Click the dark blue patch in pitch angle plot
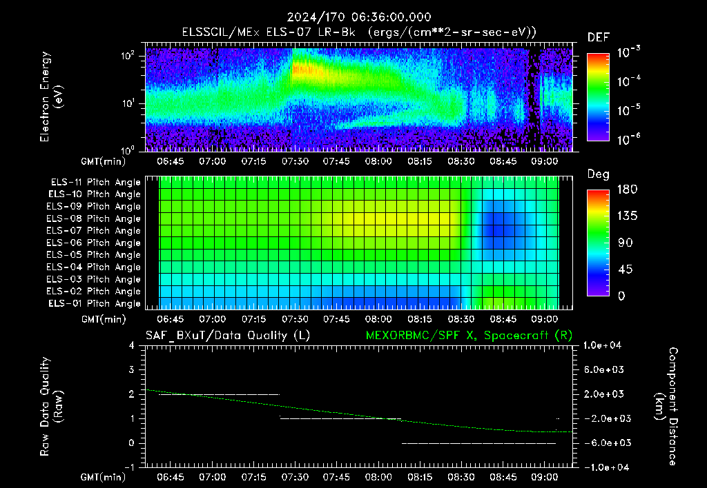This screenshot has width=707, height=488. pos(498,230)
